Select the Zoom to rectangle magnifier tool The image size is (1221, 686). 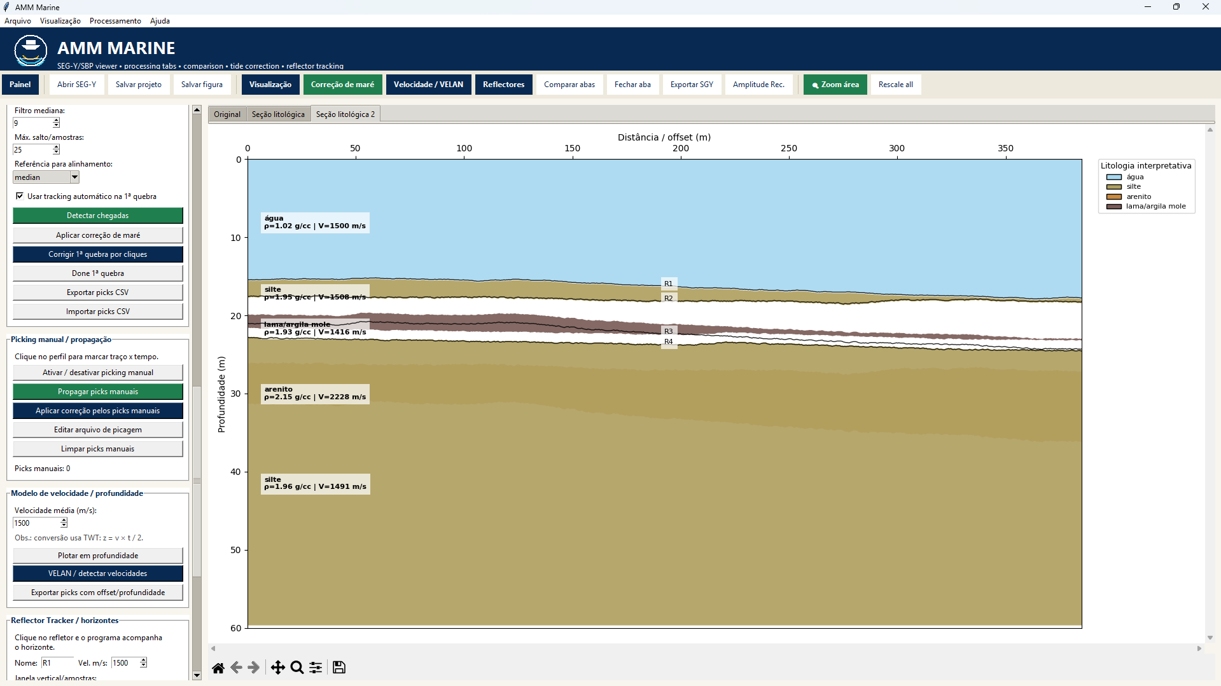[x=297, y=668]
